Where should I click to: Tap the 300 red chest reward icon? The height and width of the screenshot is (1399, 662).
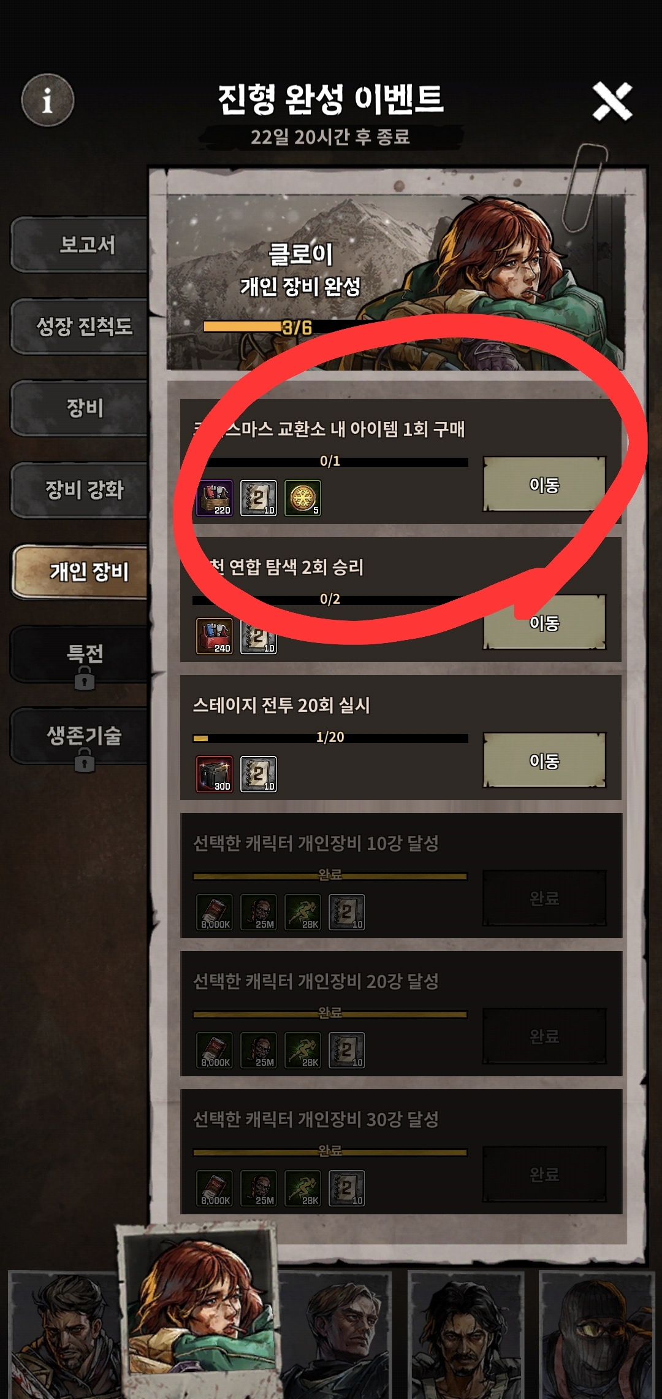coord(215,774)
